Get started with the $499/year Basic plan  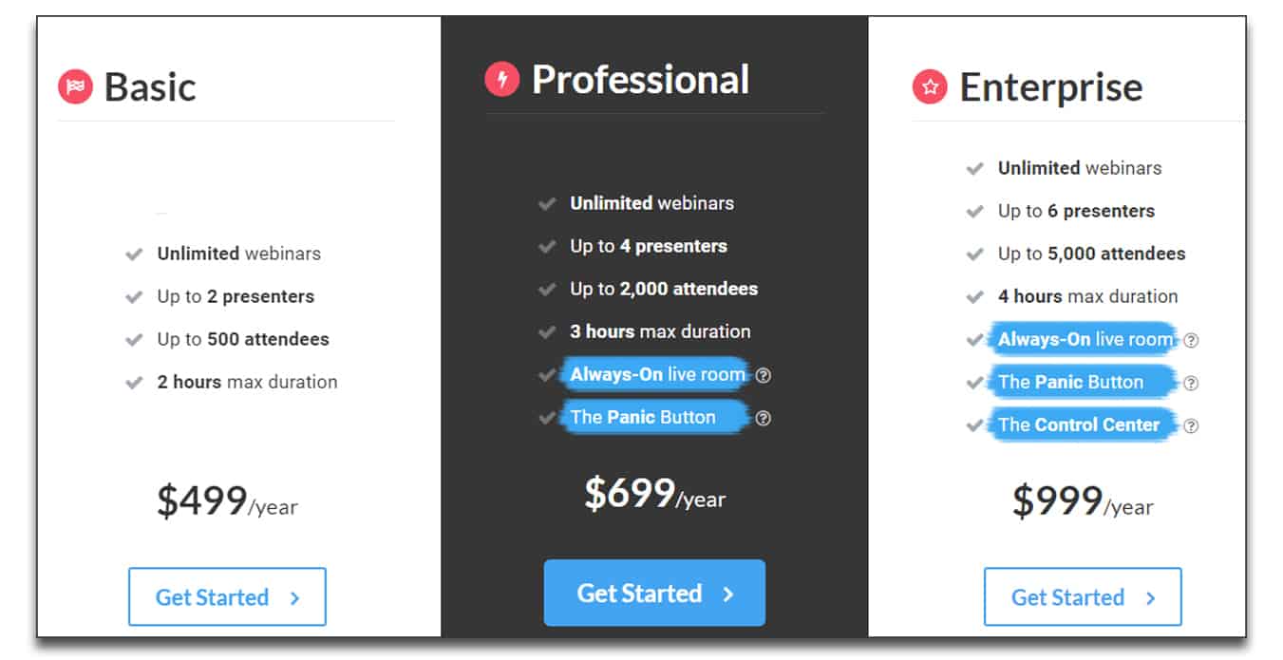pos(227,597)
